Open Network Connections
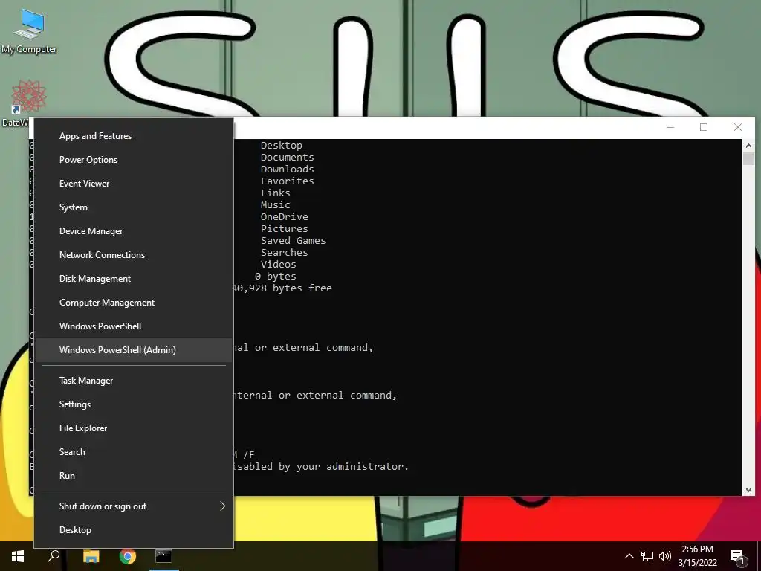 tap(134, 255)
